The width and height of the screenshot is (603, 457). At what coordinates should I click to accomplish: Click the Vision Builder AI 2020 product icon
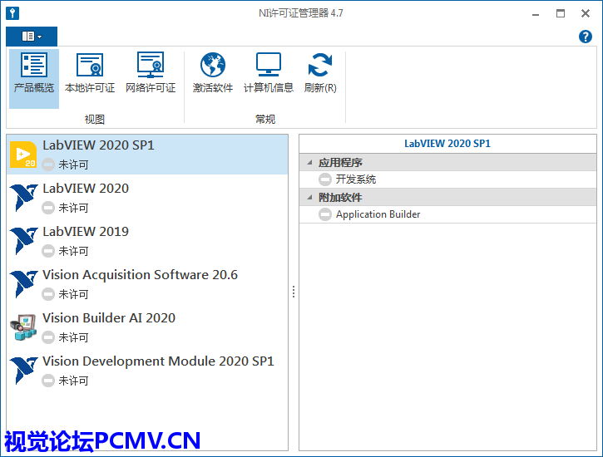point(23,327)
